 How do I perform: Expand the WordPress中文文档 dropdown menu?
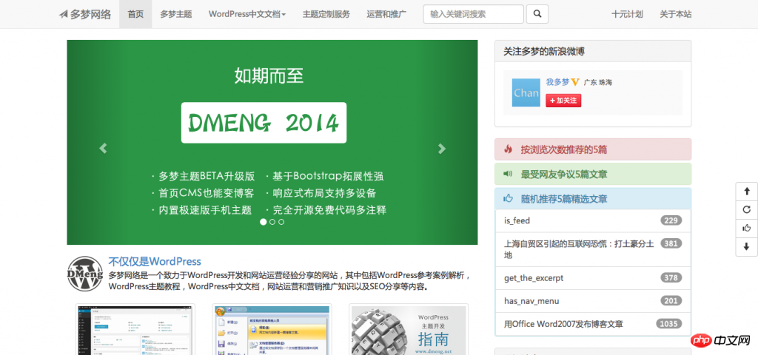click(x=246, y=14)
